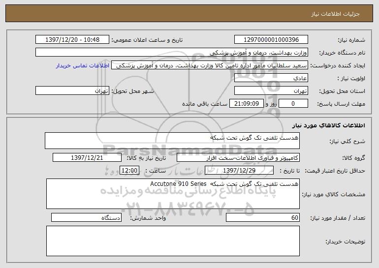Click the شماره نیاز field 1297000001000396
This screenshot has height=268, width=379.
[x=271, y=40]
